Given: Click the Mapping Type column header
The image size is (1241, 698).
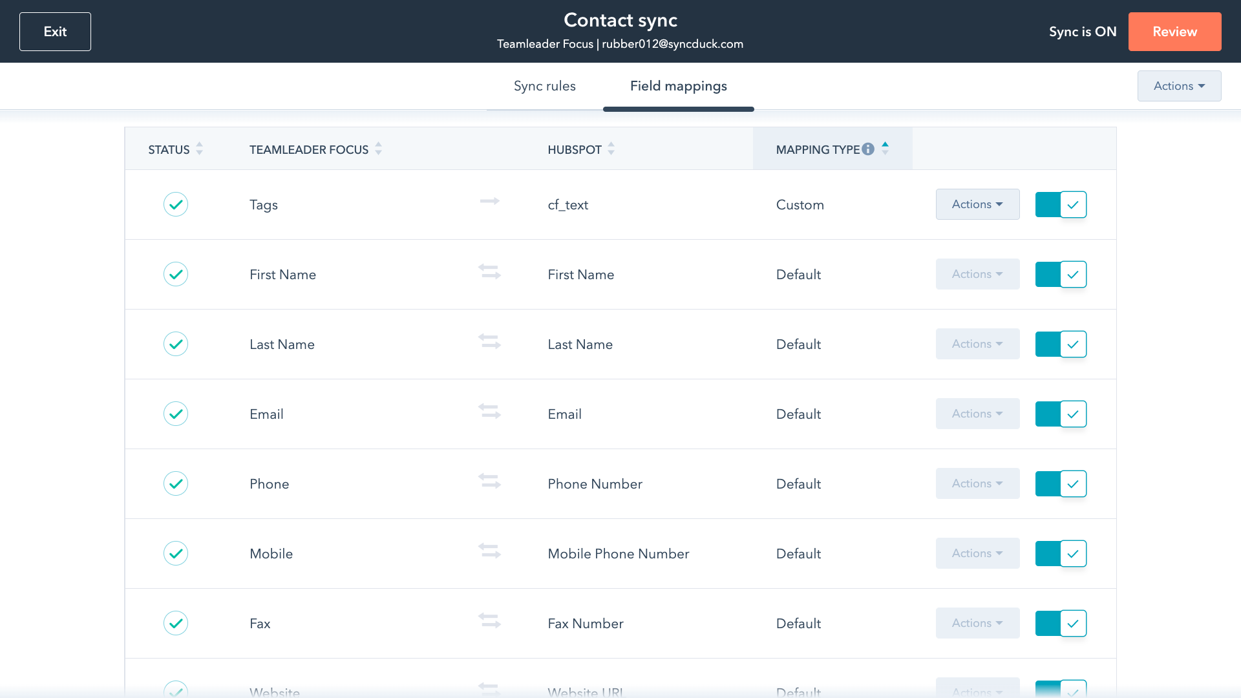Looking at the screenshot, I should [x=817, y=149].
